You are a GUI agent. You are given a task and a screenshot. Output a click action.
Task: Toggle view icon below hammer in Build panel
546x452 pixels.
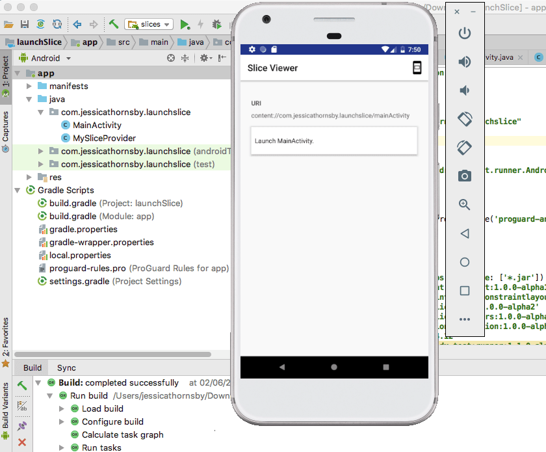tap(22, 406)
